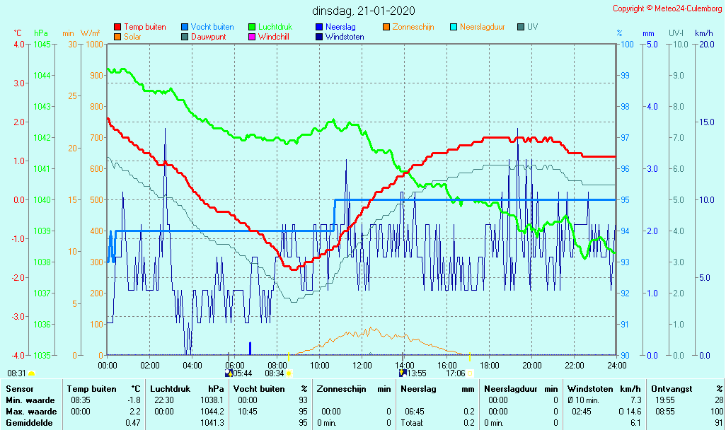Screen dimensions: 726x430
Task: Click the Gemiddelde row label
Action: (31, 423)
